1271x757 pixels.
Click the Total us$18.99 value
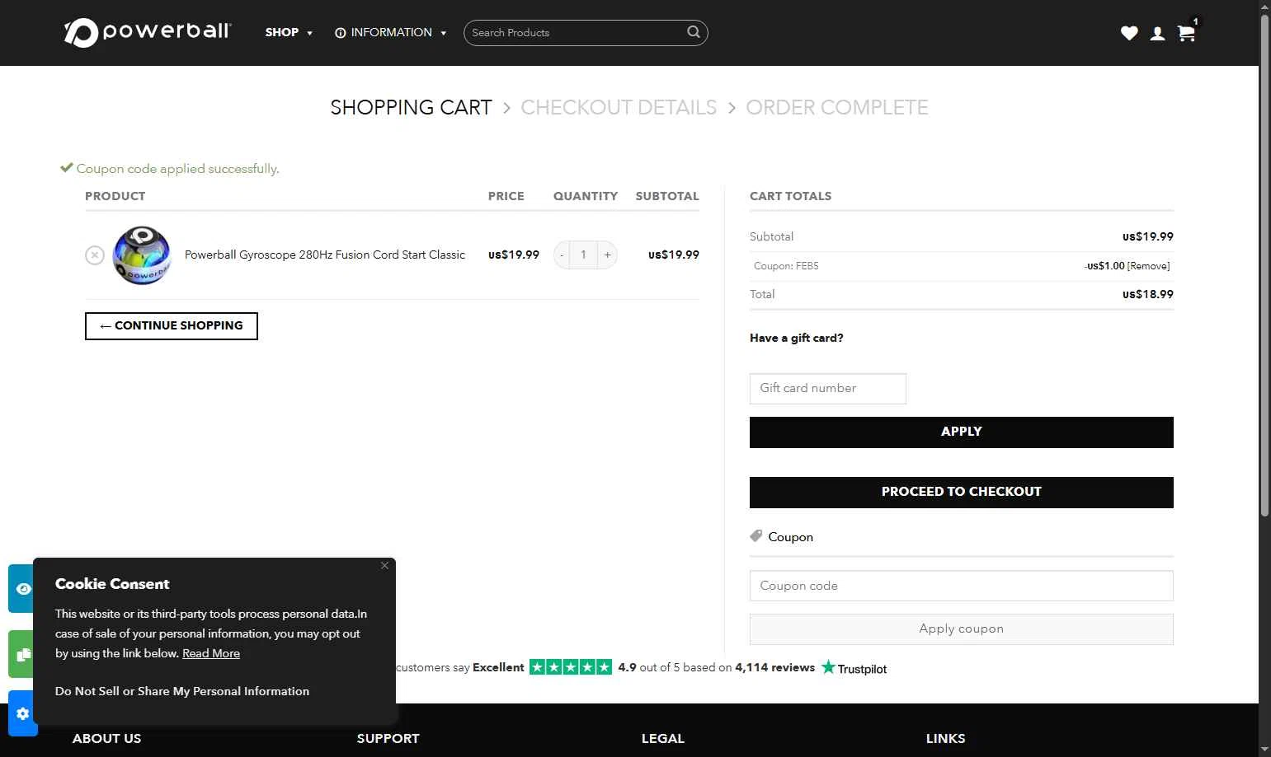click(1148, 294)
